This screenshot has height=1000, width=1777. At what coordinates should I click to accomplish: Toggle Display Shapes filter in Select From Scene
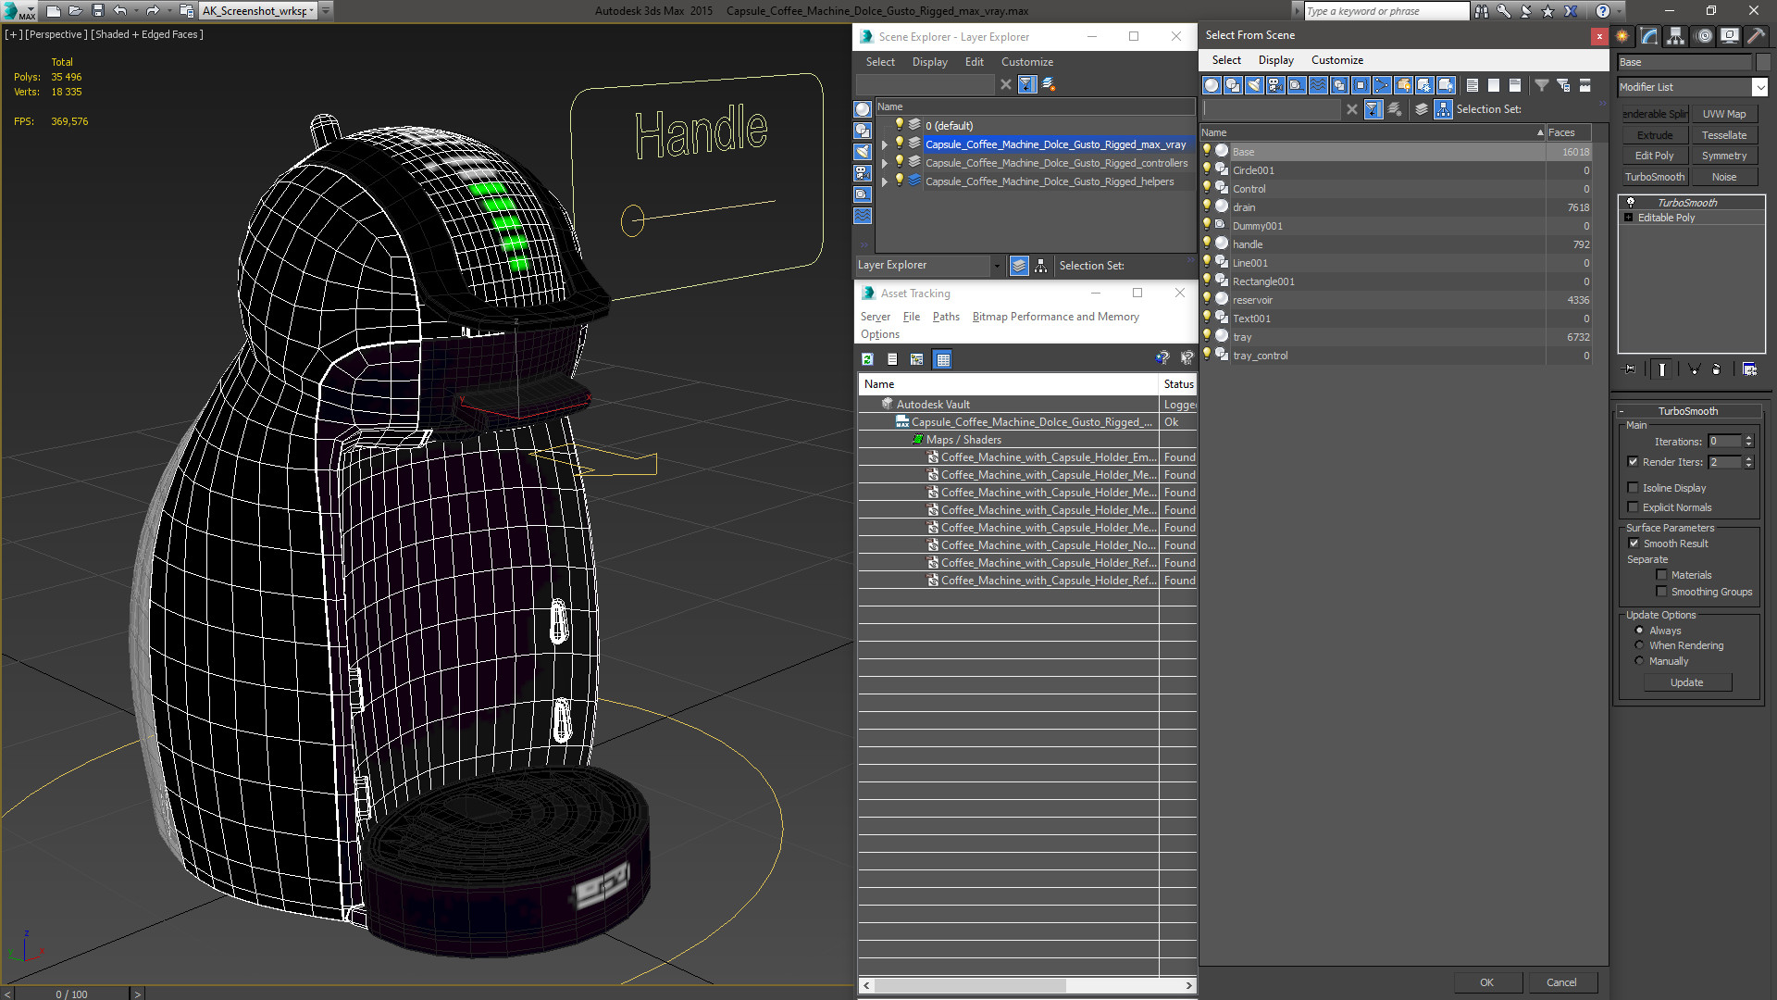coord(1233,85)
